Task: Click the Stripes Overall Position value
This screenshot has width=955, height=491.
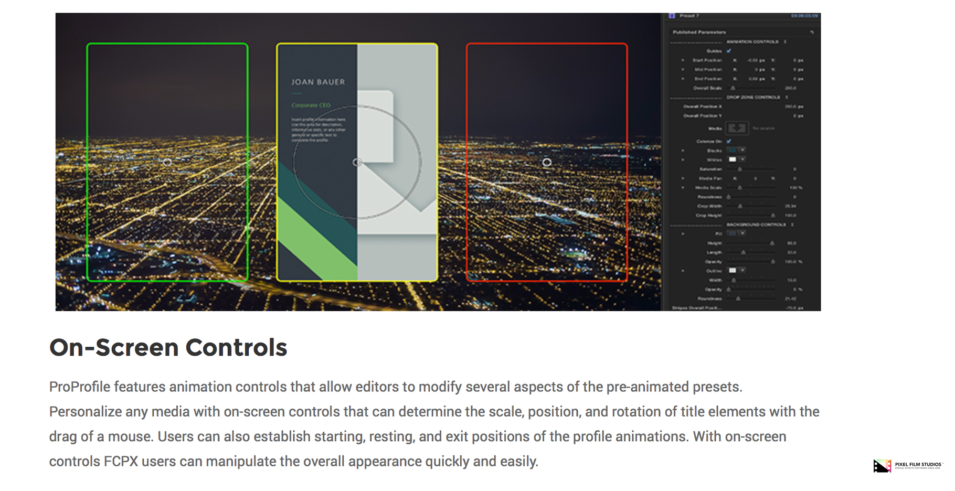Action: click(794, 308)
